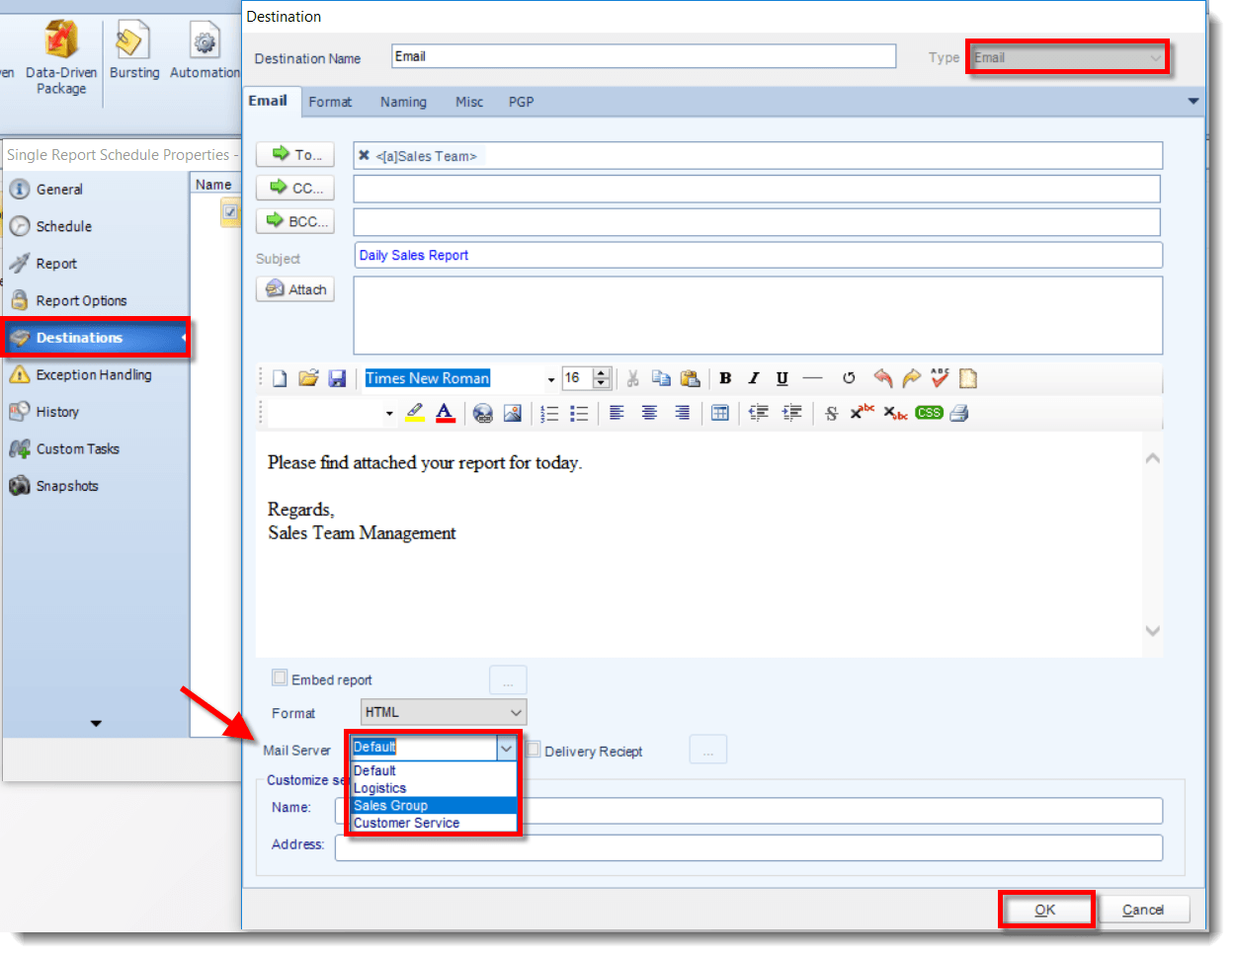
Task: Open the Naming tab
Action: (x=403, y=101)
